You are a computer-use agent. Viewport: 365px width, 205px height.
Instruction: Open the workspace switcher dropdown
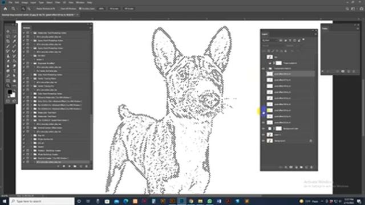tap(353, 9)
